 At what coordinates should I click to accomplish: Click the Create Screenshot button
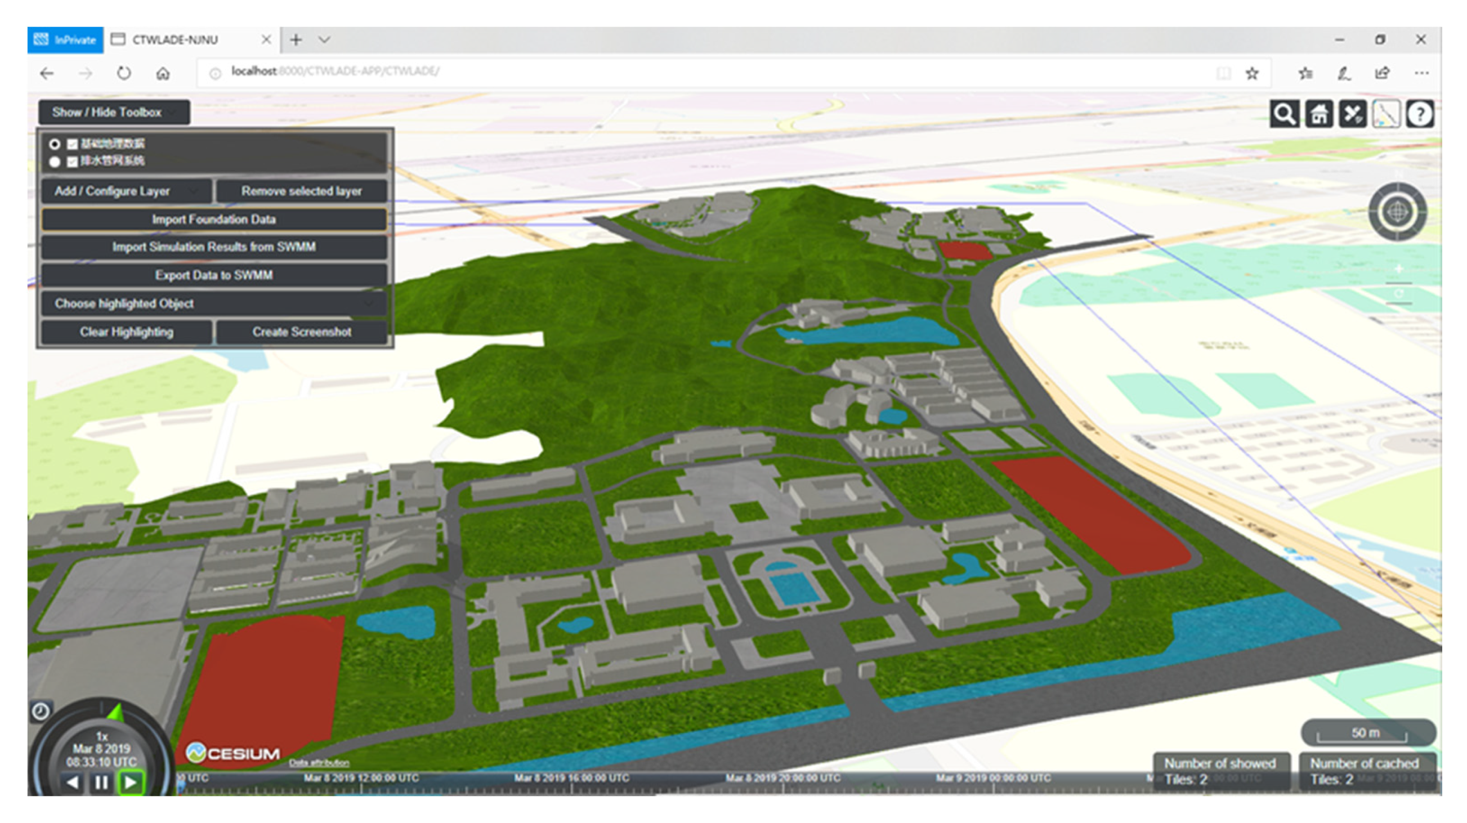point(302,332)
